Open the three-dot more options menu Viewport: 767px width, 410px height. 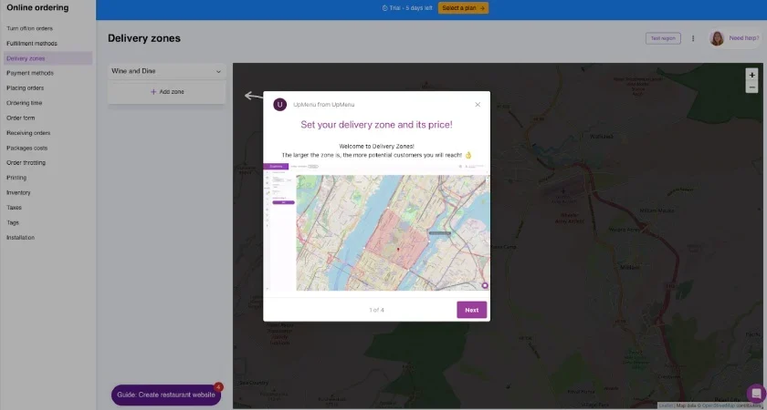(x=693, y=38)
